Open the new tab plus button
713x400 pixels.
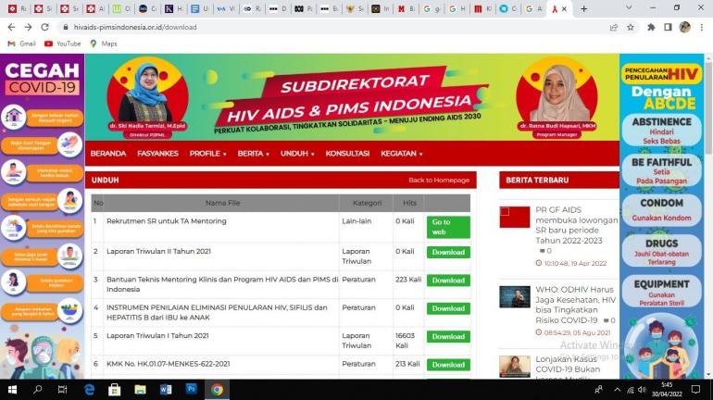point(583,8)
